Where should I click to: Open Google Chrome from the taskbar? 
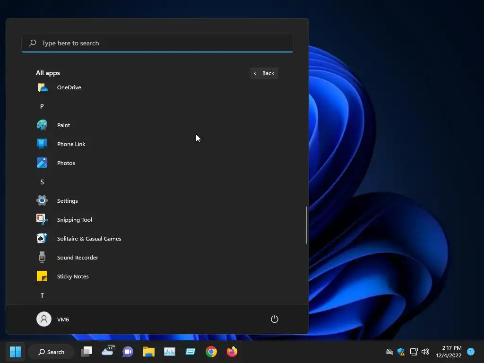[211, 352]
